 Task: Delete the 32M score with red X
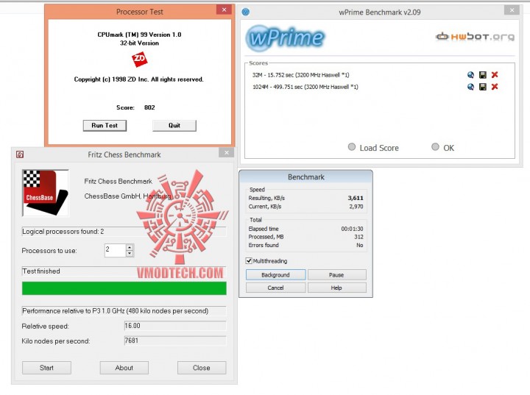click(495, 75)
